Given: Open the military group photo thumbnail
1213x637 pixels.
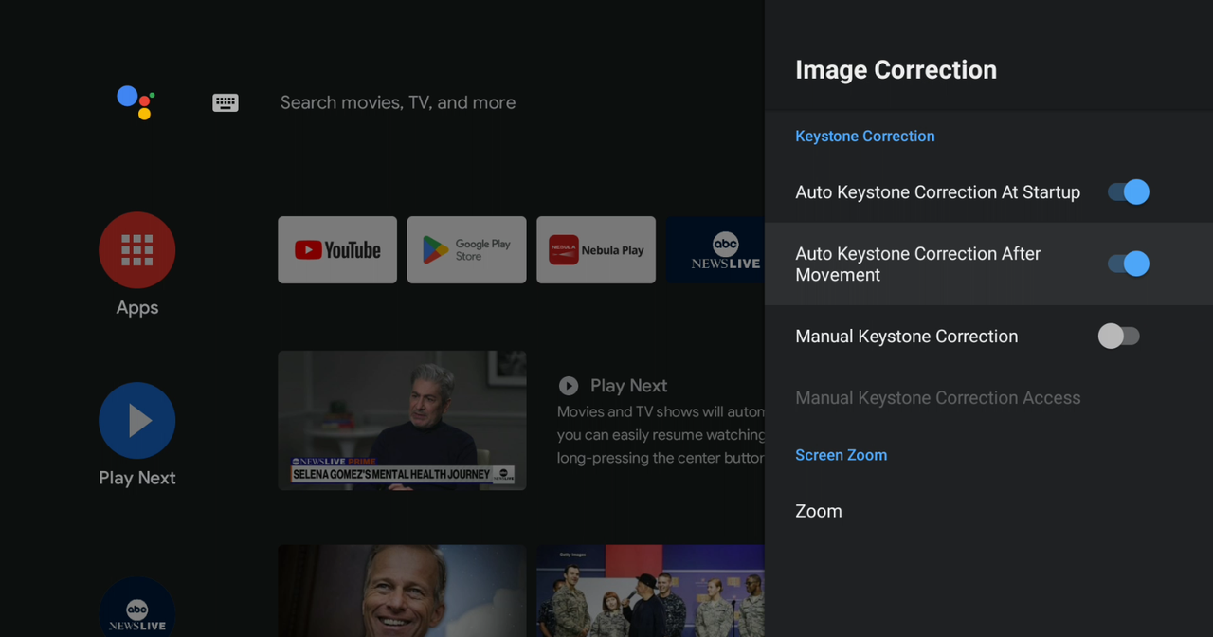Looking at the screenshot, I should tap(650, 591).
